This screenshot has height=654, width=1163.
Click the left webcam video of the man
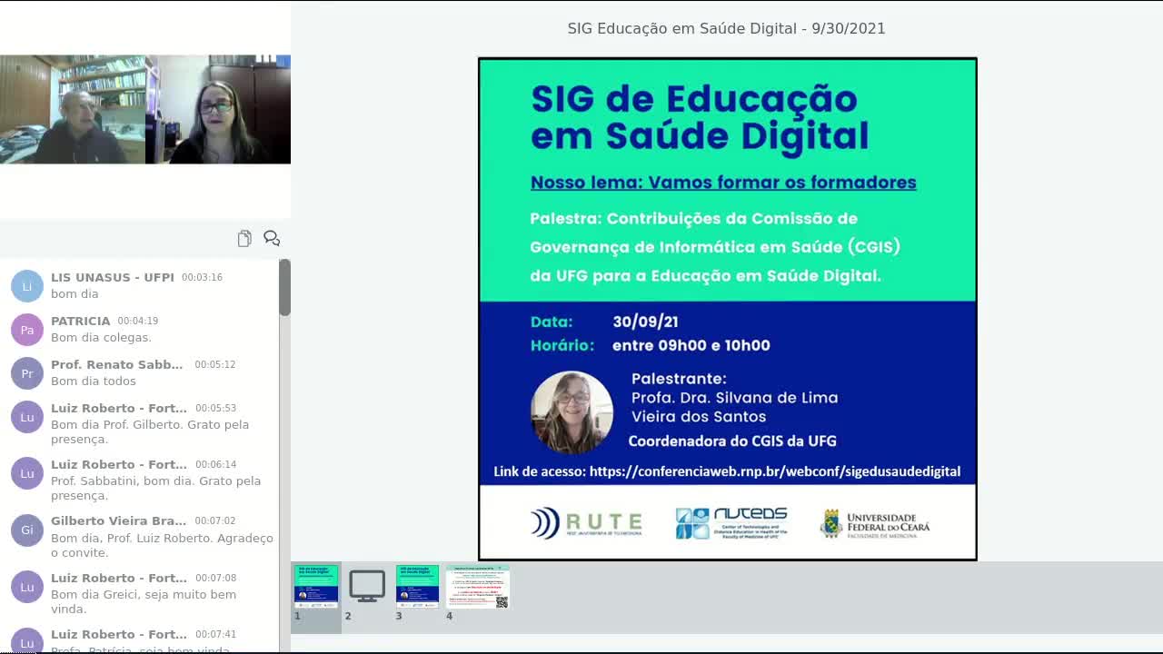click(73, 109)
